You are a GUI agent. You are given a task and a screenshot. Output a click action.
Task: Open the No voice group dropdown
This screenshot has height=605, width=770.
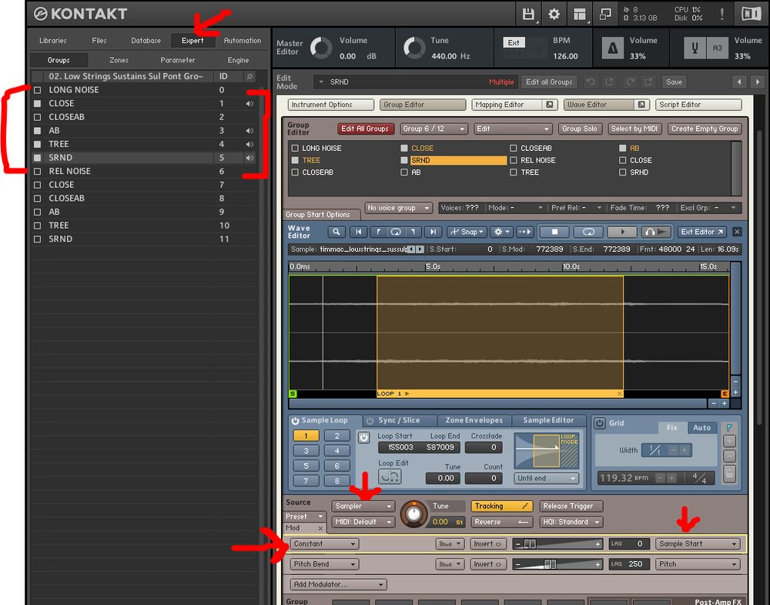398,208
